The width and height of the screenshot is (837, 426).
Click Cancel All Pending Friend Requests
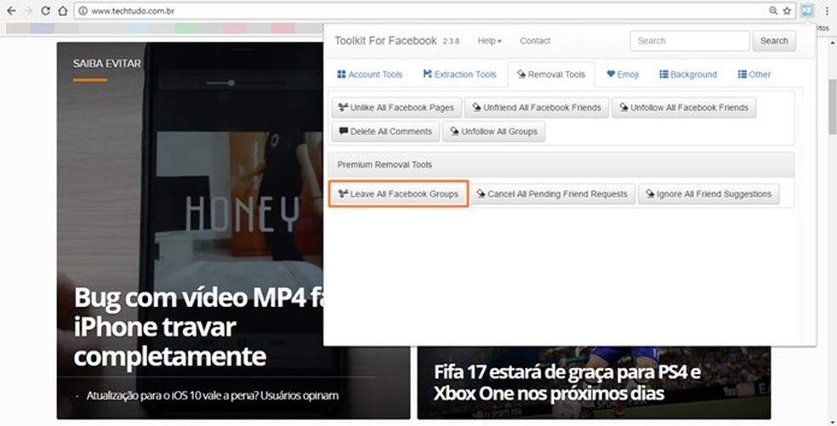[x=552, y=194]
